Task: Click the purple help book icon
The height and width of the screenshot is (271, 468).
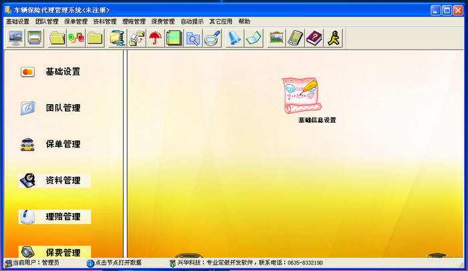Action: click(x=314, y=38)
